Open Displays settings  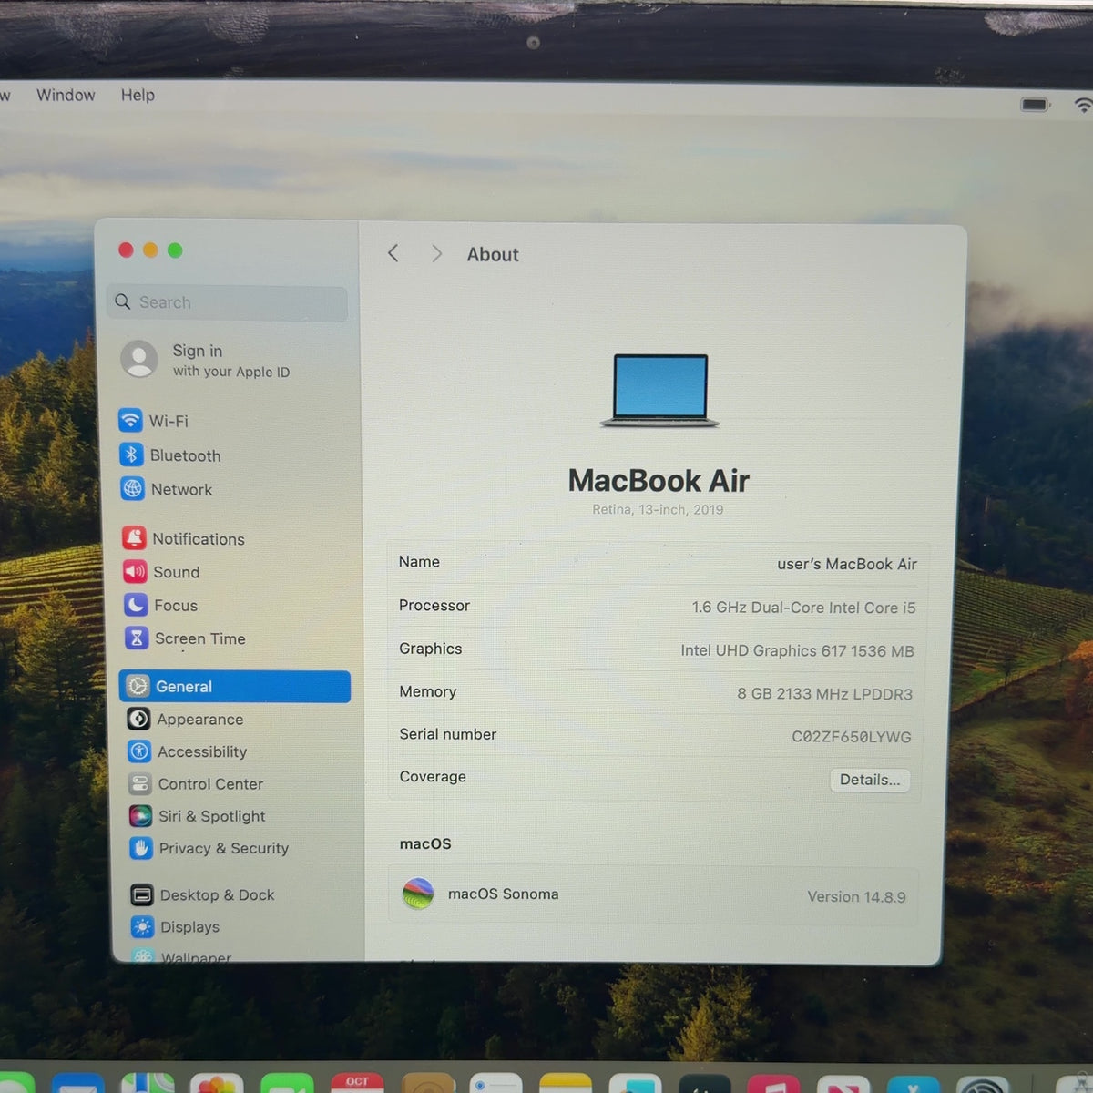point(175,927)
